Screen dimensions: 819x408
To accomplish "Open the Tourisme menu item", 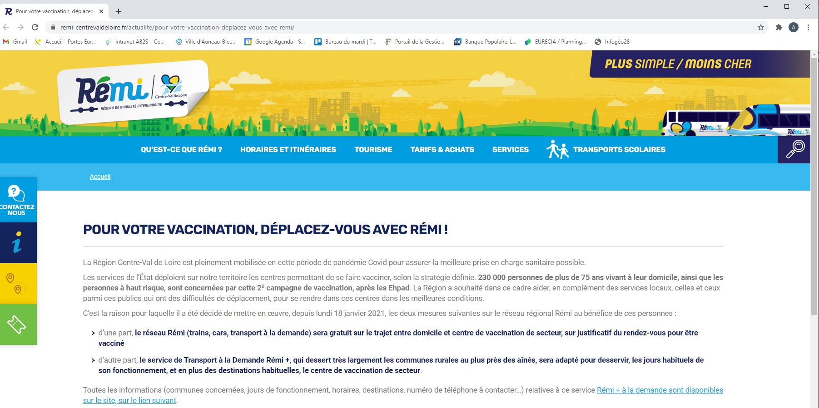I will pyautogui.click(x=373, y=150).
